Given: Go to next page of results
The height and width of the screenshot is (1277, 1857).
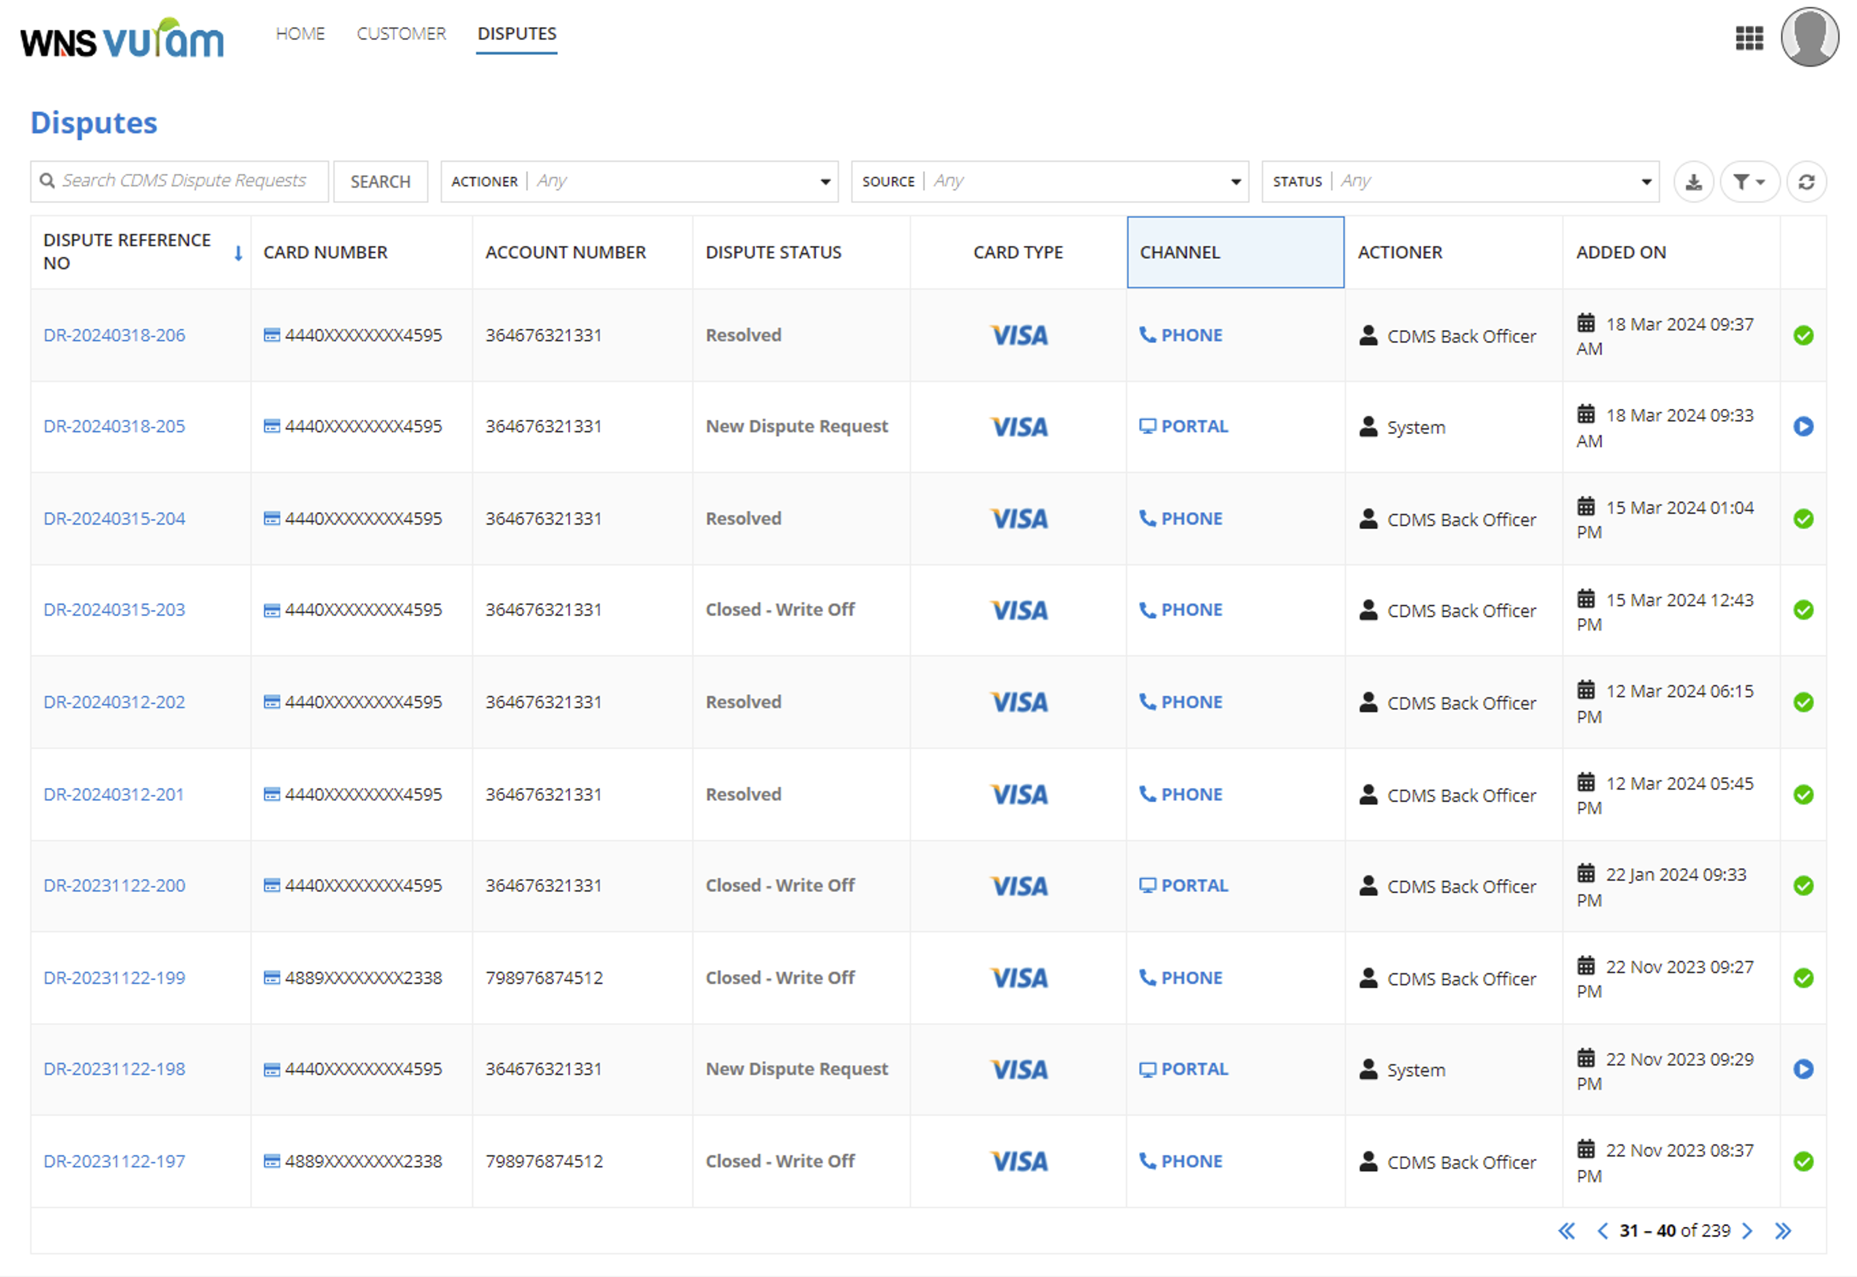Looking at the screenshot, I should tap(1747, 1231).
